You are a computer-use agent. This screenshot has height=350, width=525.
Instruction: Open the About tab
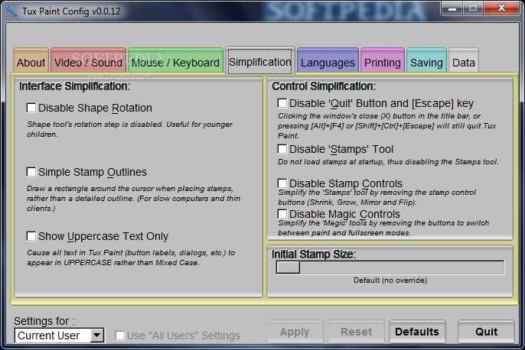[x=31, y=60]
